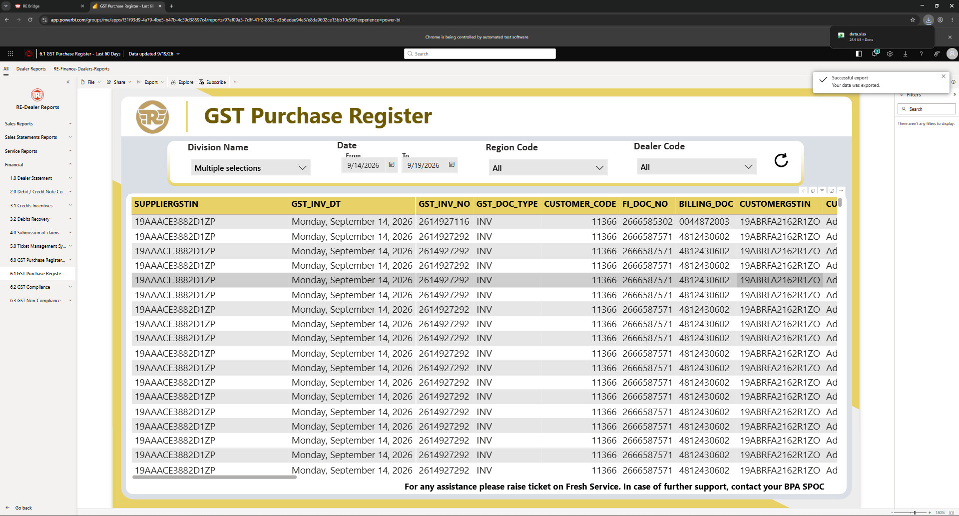Viewport: 959px width, 516px height.
Task: Open the notifications bell
Action: (874, 53)
